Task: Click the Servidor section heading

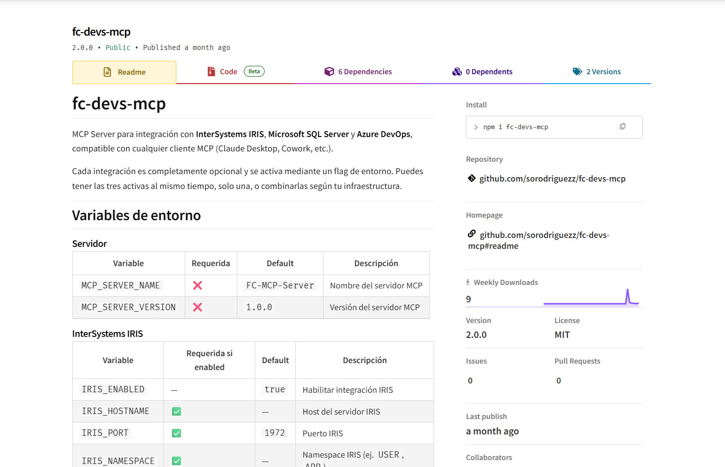Action: pyautogui.click(x=90, y=243)
